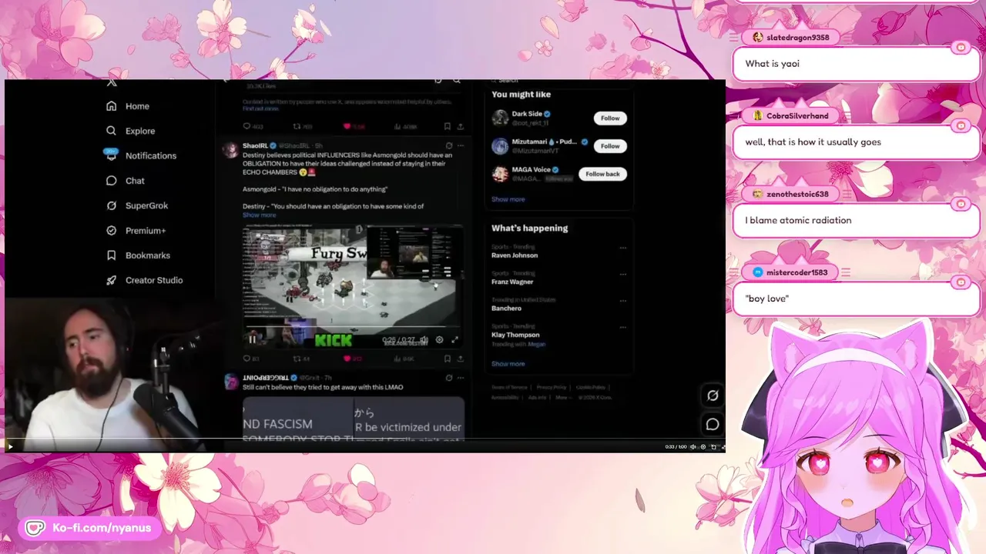Click the Creator Studio rocket icon
The image size is (986, 554).
pyautogui.click(x=112, y=280)
